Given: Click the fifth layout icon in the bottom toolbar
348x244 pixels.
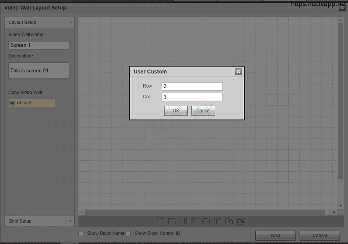Looking at the screenshot, I should pos(206,221).
